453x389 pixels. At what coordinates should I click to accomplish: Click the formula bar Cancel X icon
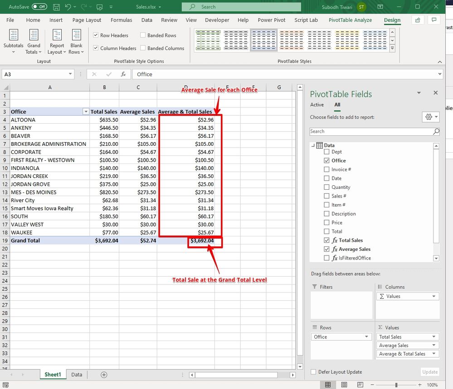pos(94,74)
